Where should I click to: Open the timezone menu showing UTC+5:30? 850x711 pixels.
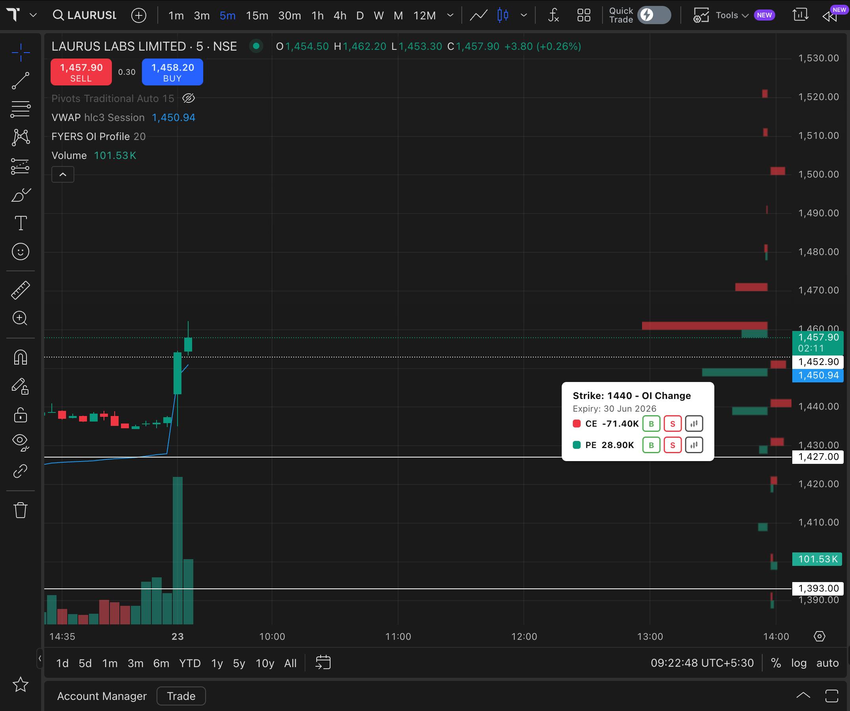click(702, 663)
